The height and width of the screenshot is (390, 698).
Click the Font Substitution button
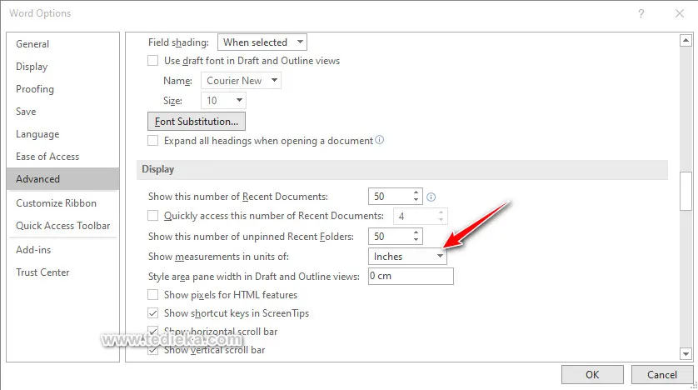[x=196, y=122]
